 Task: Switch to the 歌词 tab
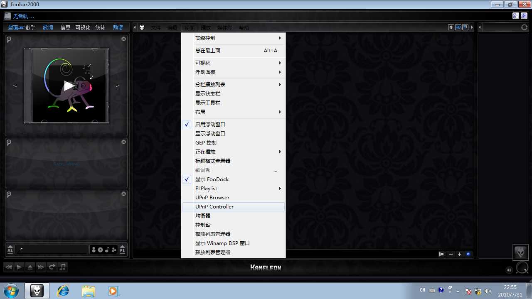click(x=48, y=27)
